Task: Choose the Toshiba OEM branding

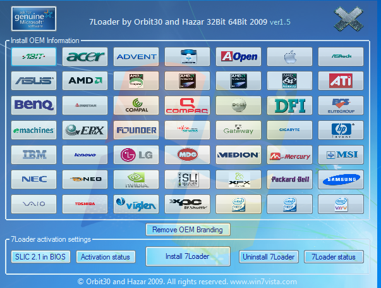Action: tap(85, 204)
